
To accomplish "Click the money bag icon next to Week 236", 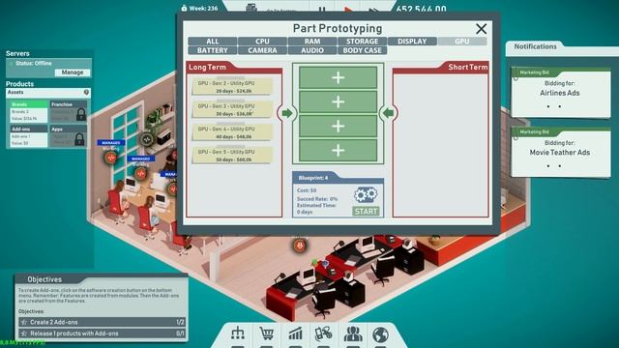I will [184, 8].
